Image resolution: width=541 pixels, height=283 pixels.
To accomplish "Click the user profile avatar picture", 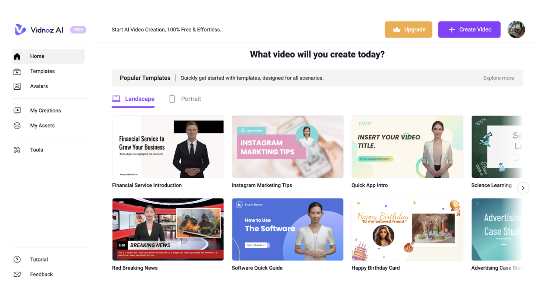I will [516, 30].
